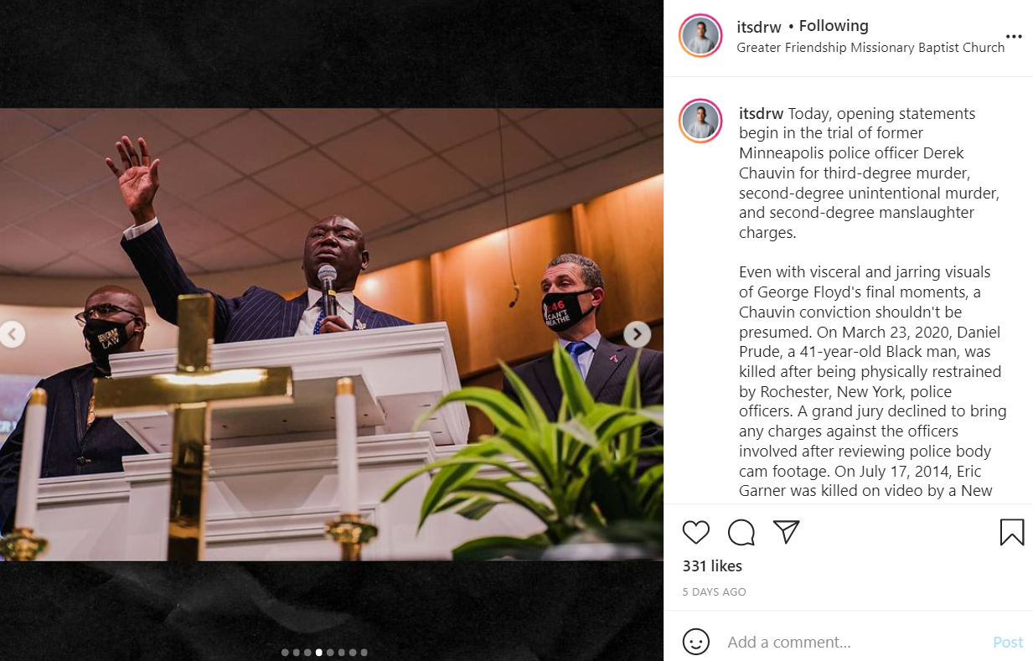Like the post with the heart icon
This screenshot has height=661, width=1033.
coord(696,532)
